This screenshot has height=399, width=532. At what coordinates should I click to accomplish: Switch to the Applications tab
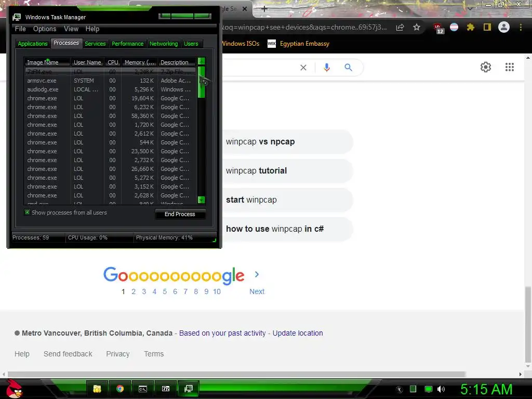pyautogui.click(x=33, y=44)
